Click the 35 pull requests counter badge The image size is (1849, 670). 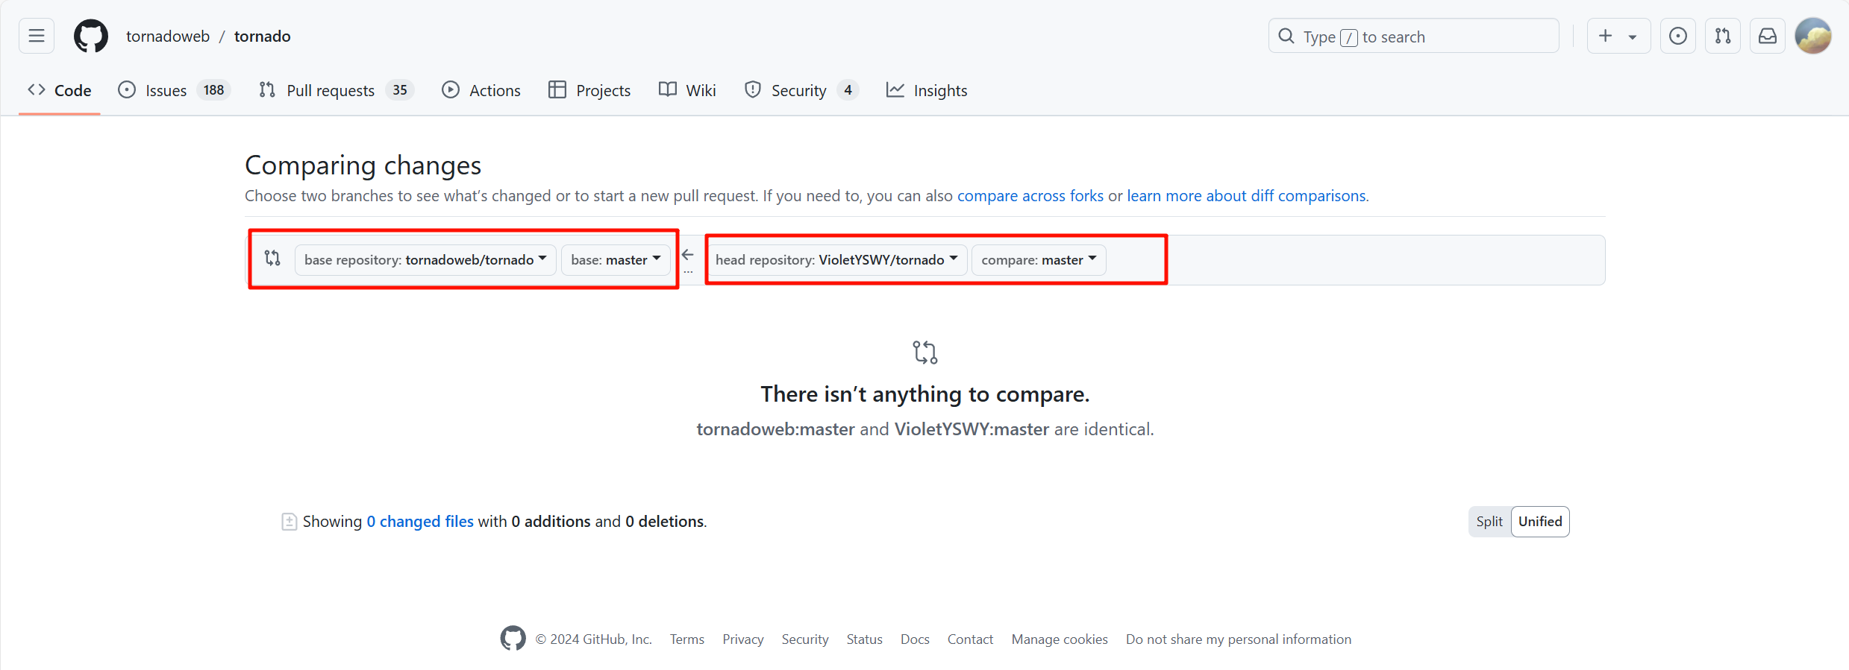click(x=400, y=90)
